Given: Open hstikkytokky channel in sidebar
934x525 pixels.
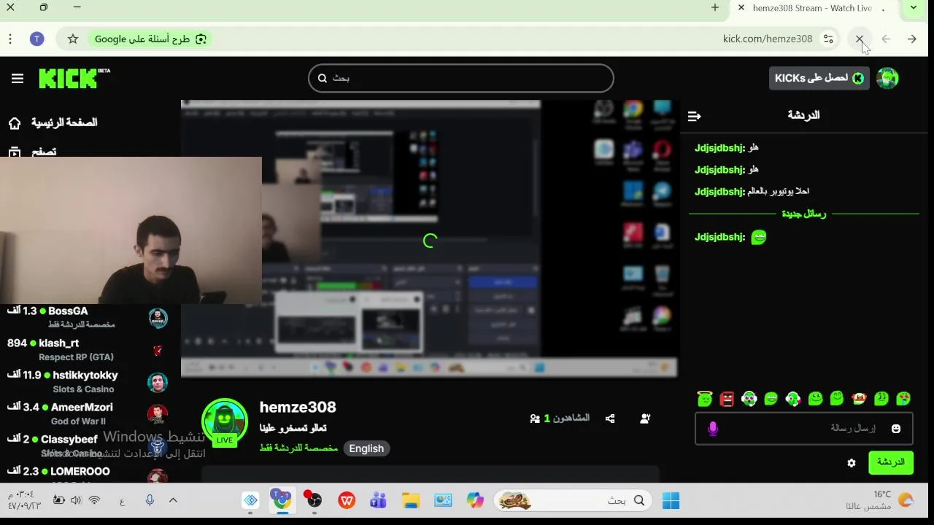Looking at the screenshot, I should click(x=87, y=381).
